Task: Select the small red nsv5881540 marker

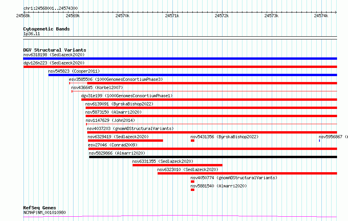Action: [192, 190]
